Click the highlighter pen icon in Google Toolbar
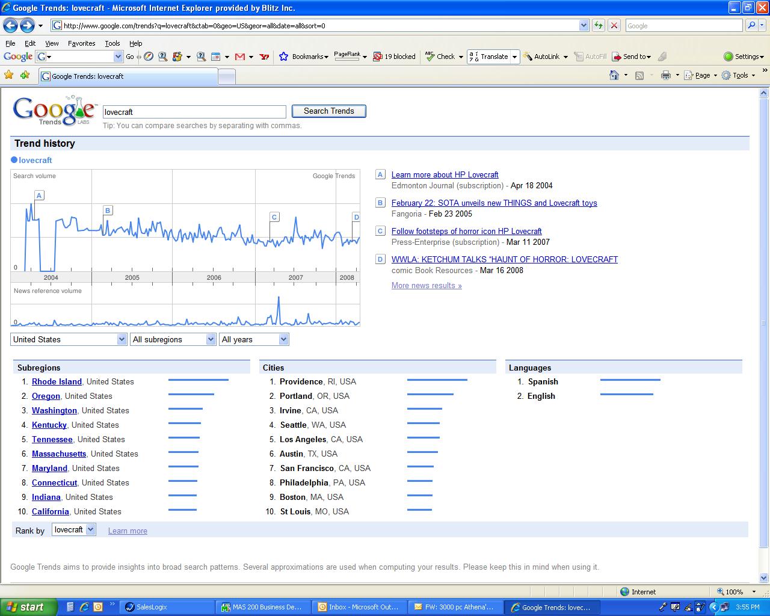The width and height of the screenshot is (770, 616). [x=662, y=57]
